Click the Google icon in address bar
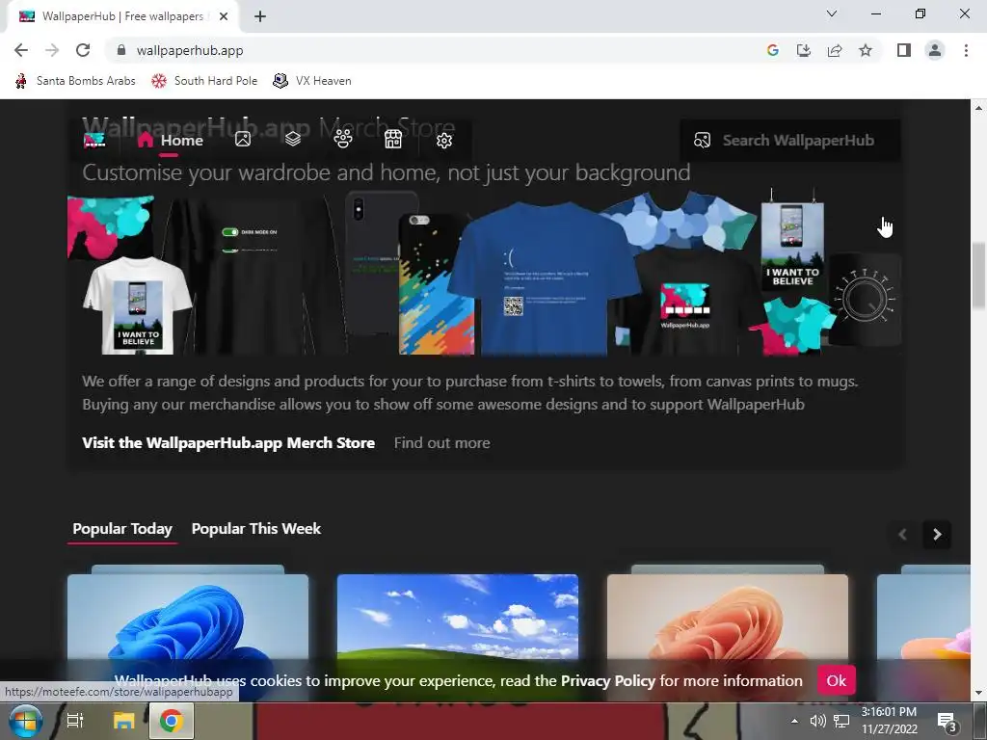Screen dimensions: 987x740 [773, 50]
